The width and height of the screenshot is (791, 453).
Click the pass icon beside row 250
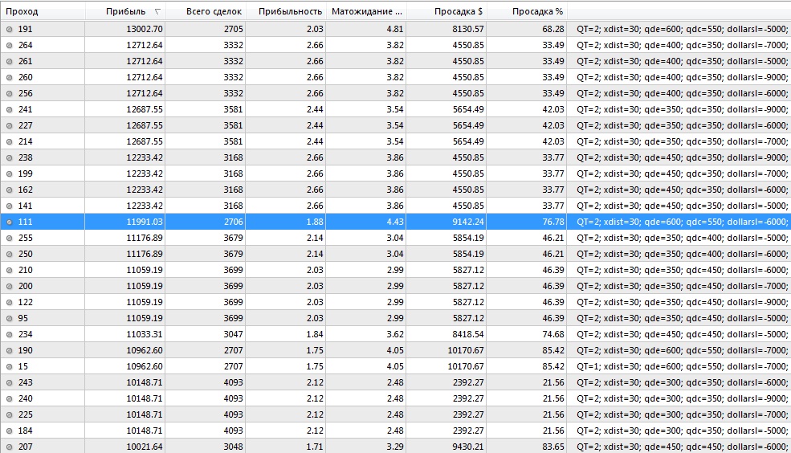point(9,255)
